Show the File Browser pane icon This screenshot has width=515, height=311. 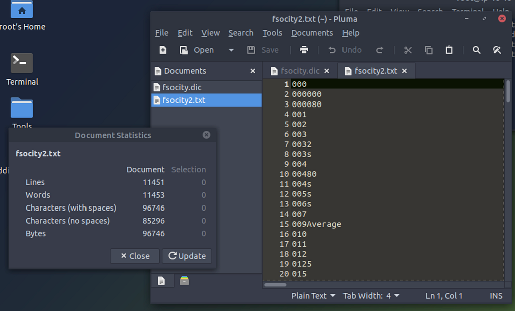pyautogui.click(x=184, y=281)
